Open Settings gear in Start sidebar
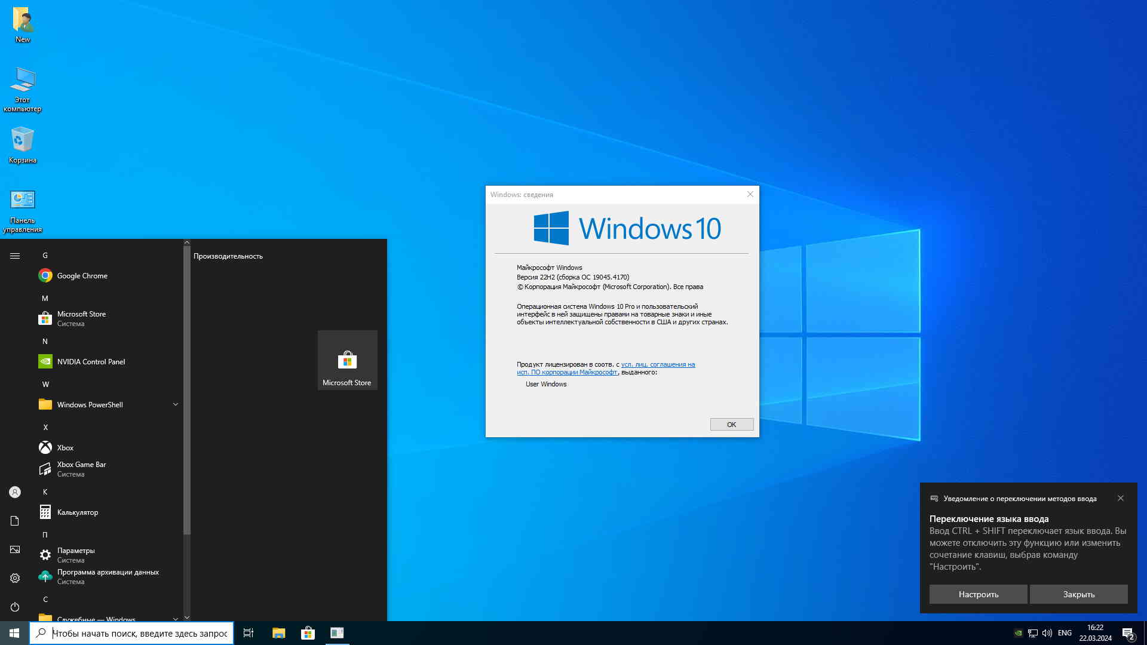 (15, 578)
